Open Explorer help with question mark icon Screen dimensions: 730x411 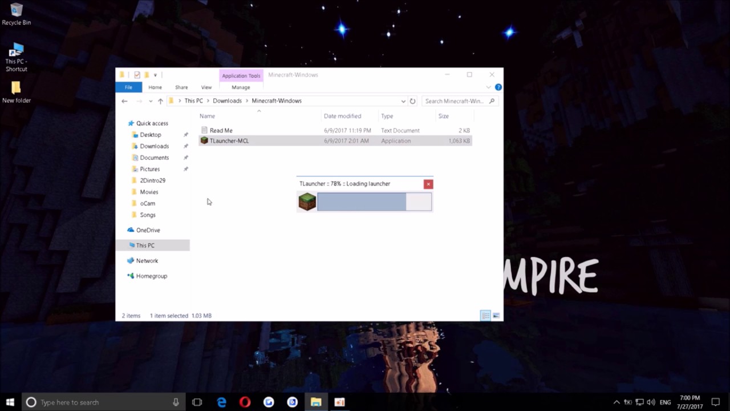pyautogui.click(x=498, y=87)
